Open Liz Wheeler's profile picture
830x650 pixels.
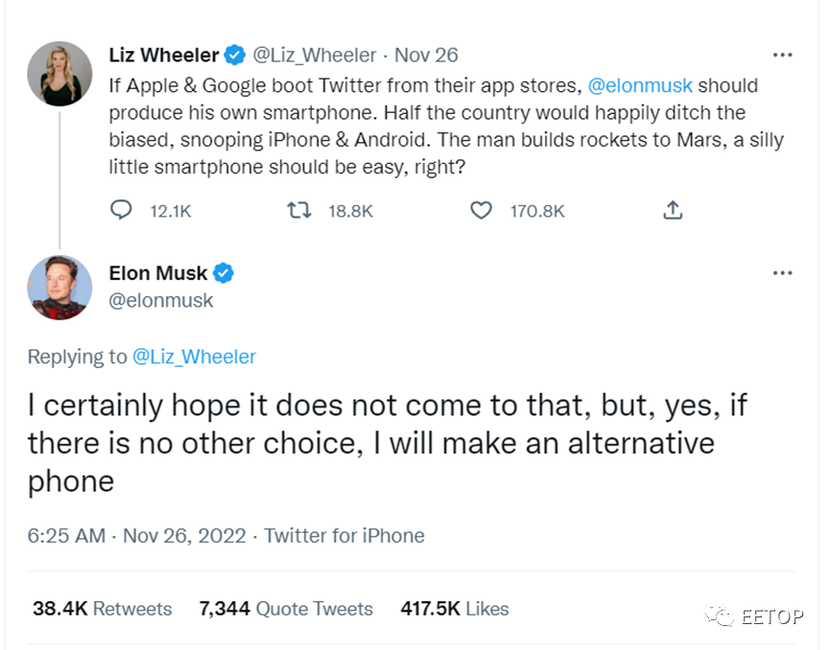point(59,75)
